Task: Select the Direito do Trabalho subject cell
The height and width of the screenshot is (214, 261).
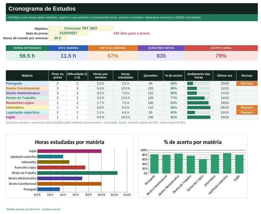Action: pos(27,98)
